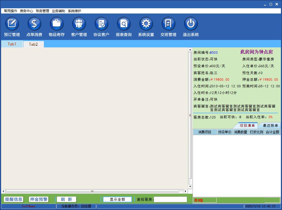Open the 账务管理 menu
The width and height of the screenshot is (282, 210).
pyautogui.click(x=42, y=11)
